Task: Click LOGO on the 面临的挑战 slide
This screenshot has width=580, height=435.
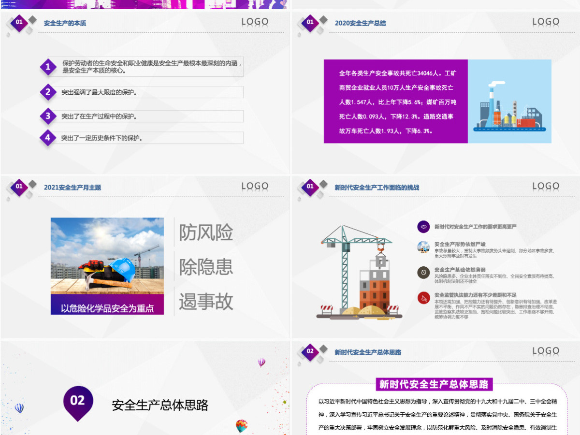Action: (x=546, y=186)
